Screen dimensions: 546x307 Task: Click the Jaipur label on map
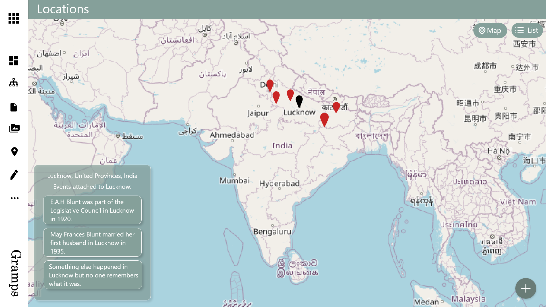pos(258,113)
